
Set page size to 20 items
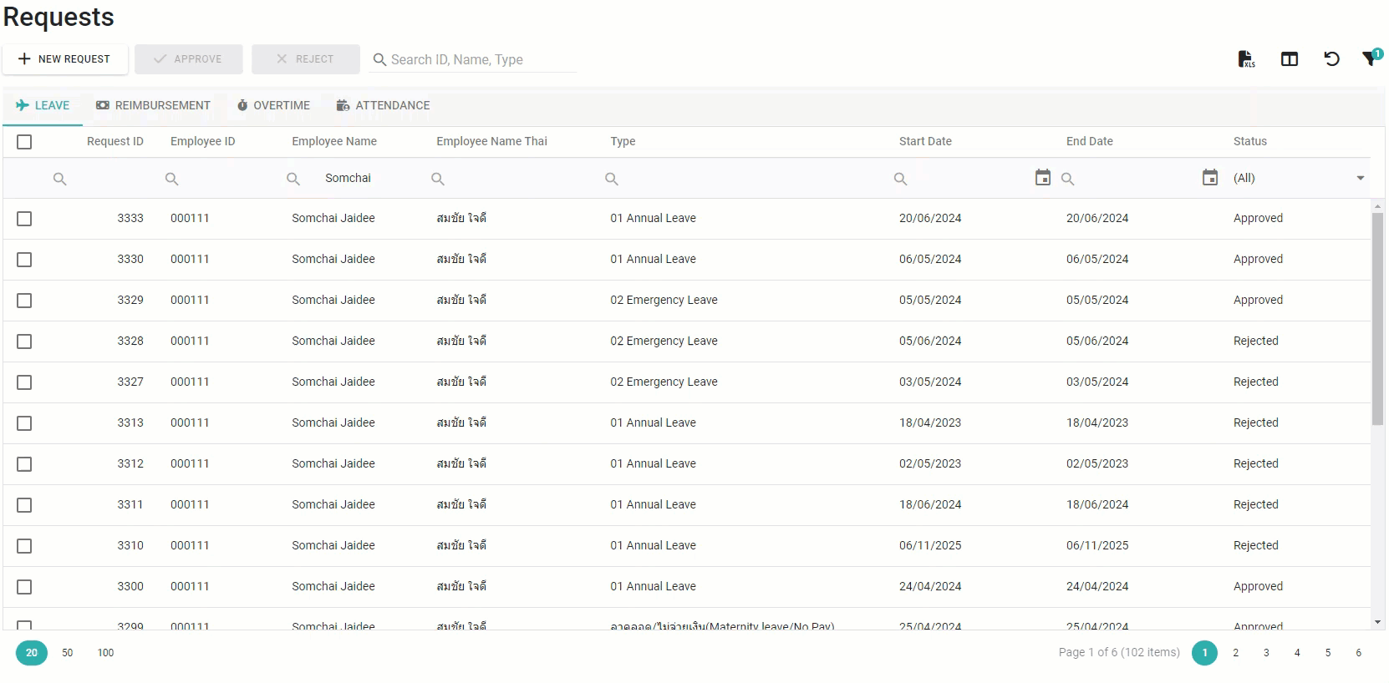(x=32, y=653)
